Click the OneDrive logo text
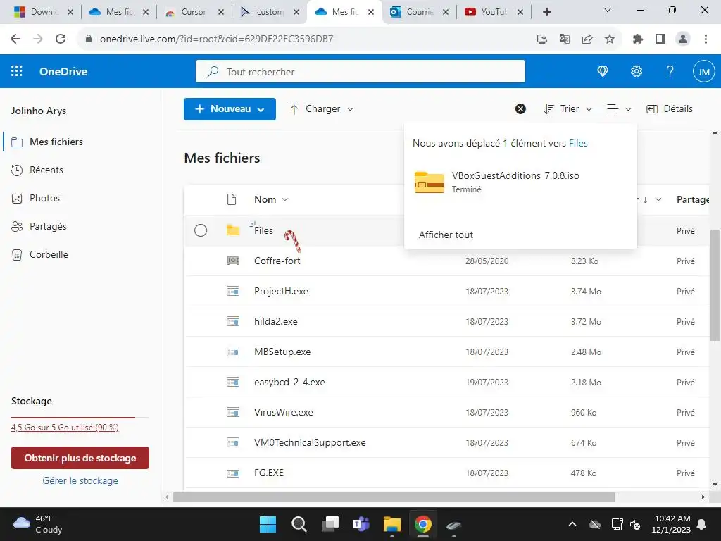The height and width of the screenshot is (541, 721). (x=63, y=71)
